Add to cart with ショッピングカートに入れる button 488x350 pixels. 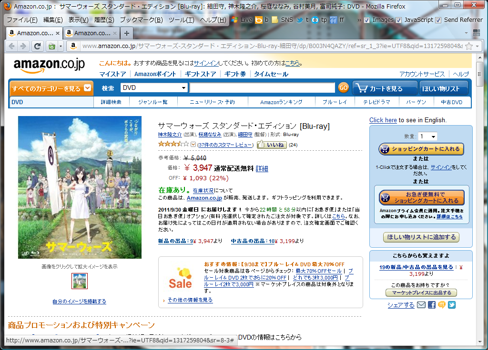[421, 149]
